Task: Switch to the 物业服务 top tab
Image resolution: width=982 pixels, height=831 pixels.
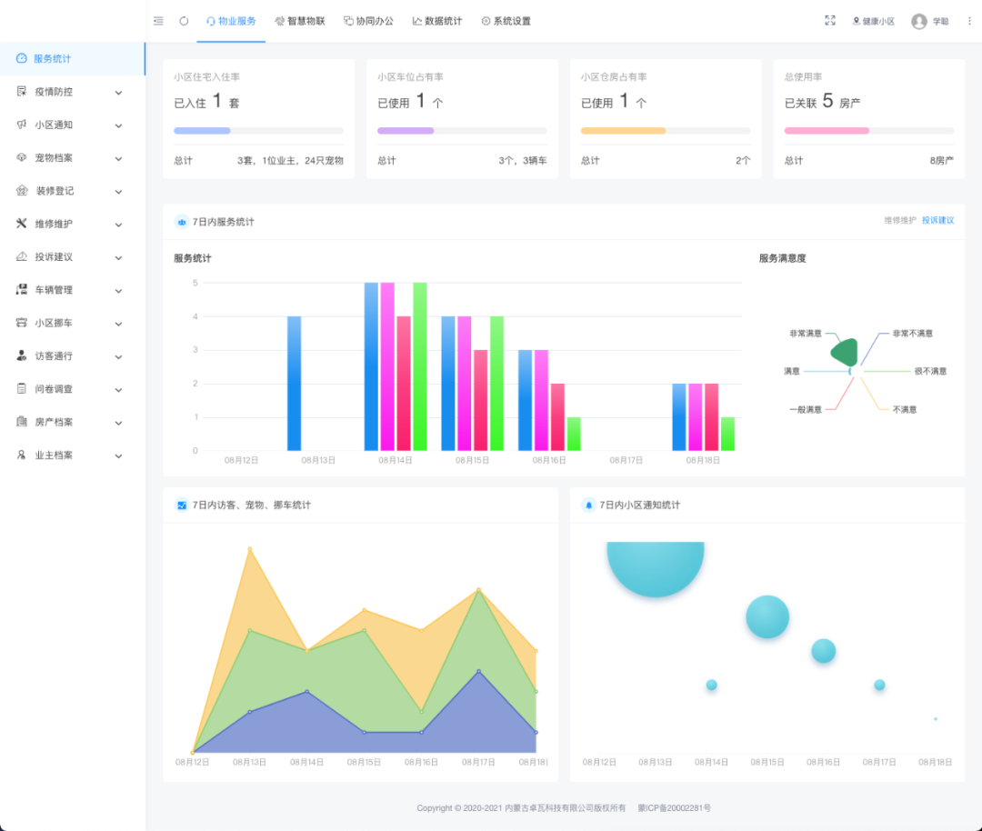Action: pyautogui.click(x=231, y=21)
